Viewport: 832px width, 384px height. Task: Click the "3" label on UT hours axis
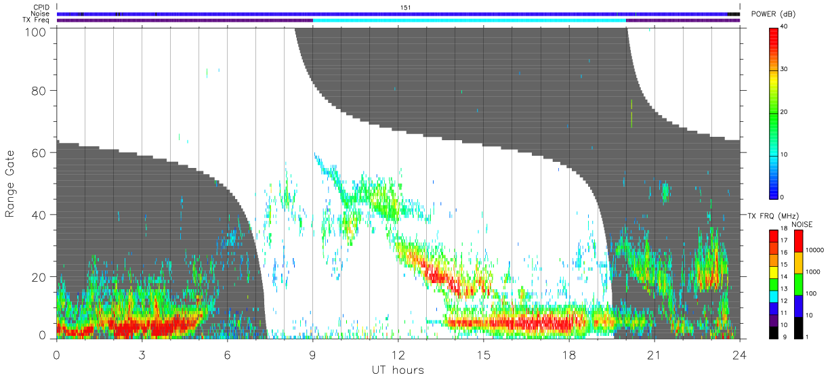point(142,354)
